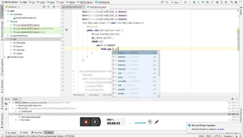This screenshot has width=243, height=137.
Task: Select 'Starting Gradle Daemon' build row
Action: tap(30, 105)
